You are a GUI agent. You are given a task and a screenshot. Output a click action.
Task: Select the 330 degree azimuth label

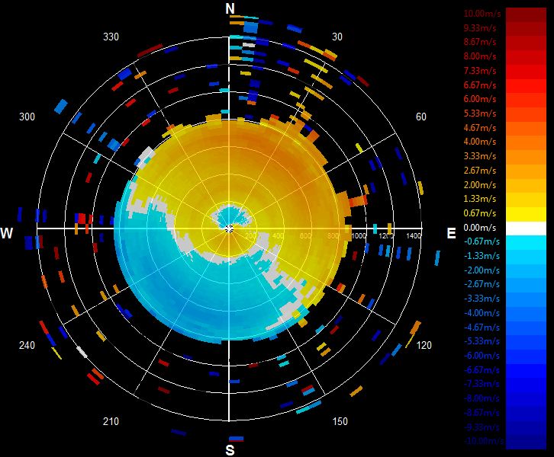[111, 37]
